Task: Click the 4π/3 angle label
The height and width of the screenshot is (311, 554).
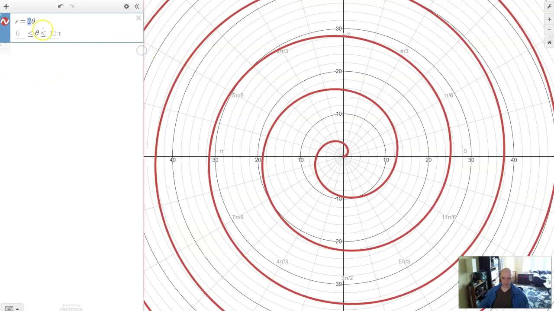Action: 282,261
